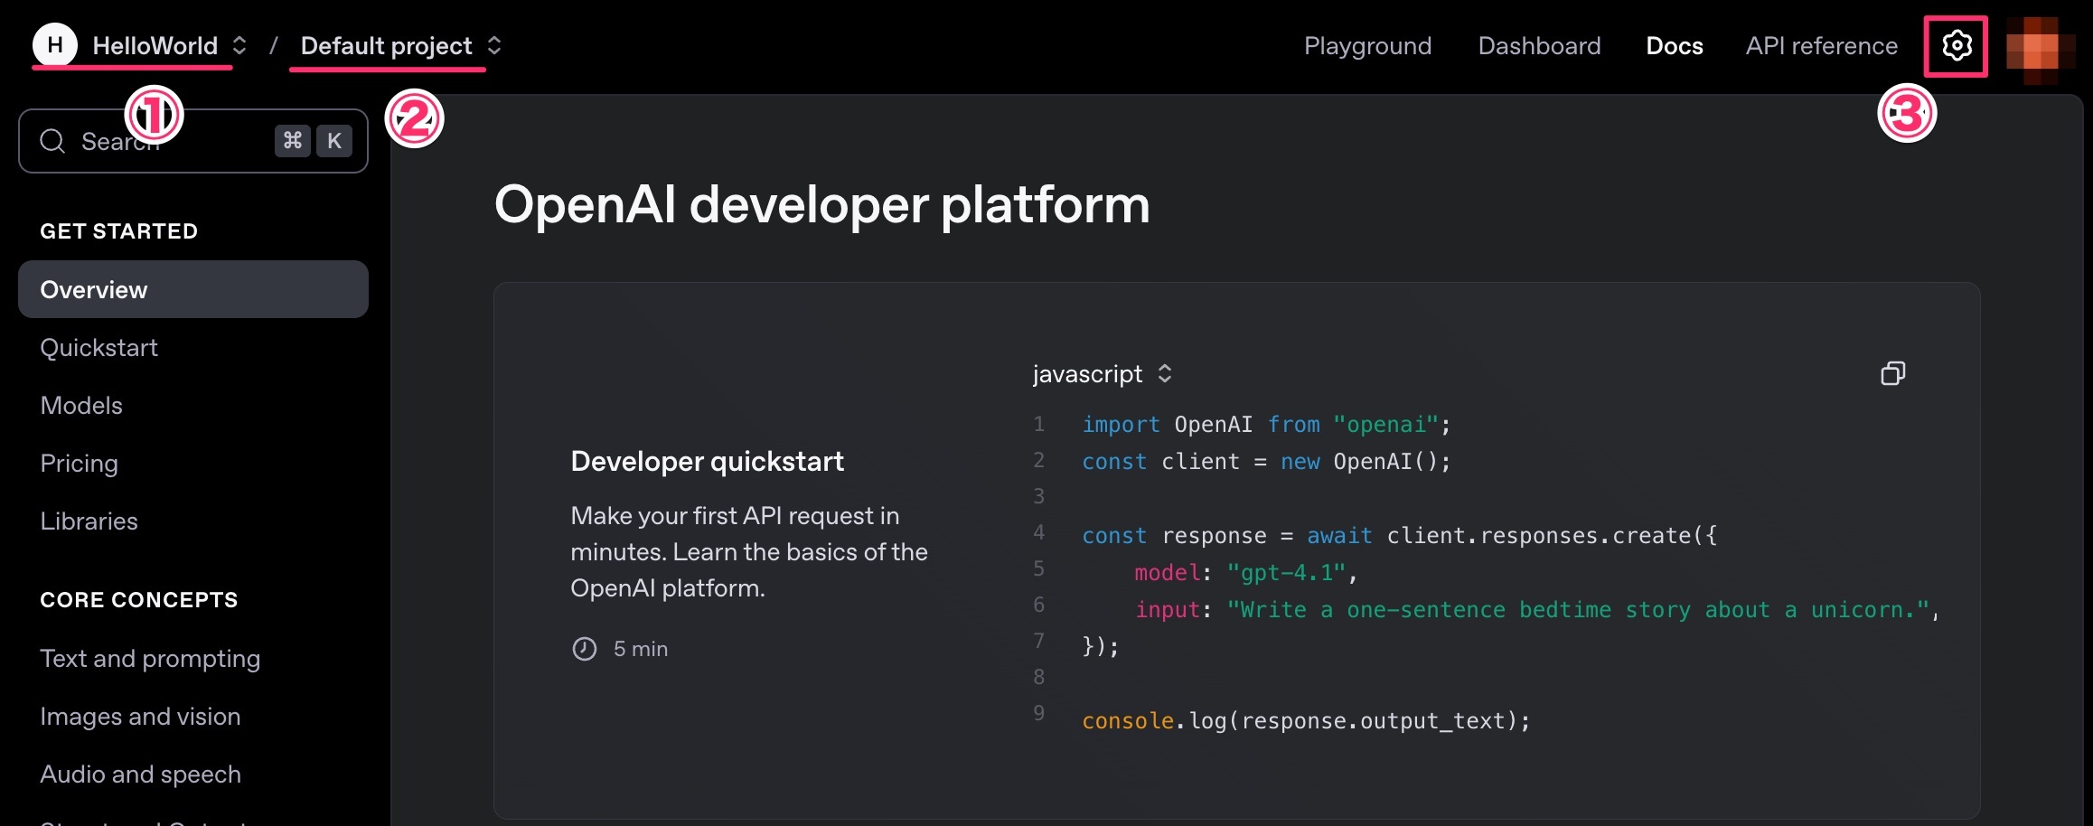Select the Docs tab
2093x826 pixels.
1675,45
